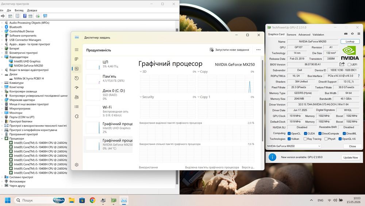Viewport: 365px width, 206px height.
Task: Open the three-dots more options in Task Manager
Action: (x=258, y=50)
